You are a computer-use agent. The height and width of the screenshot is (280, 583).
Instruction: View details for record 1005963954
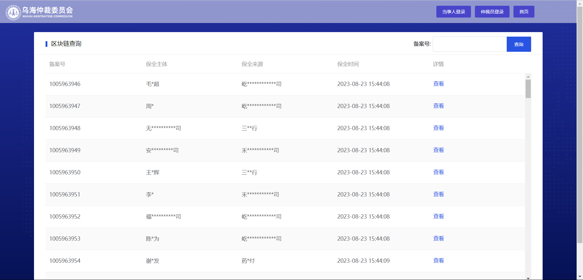pyautogui.click(x=438, y=261)
